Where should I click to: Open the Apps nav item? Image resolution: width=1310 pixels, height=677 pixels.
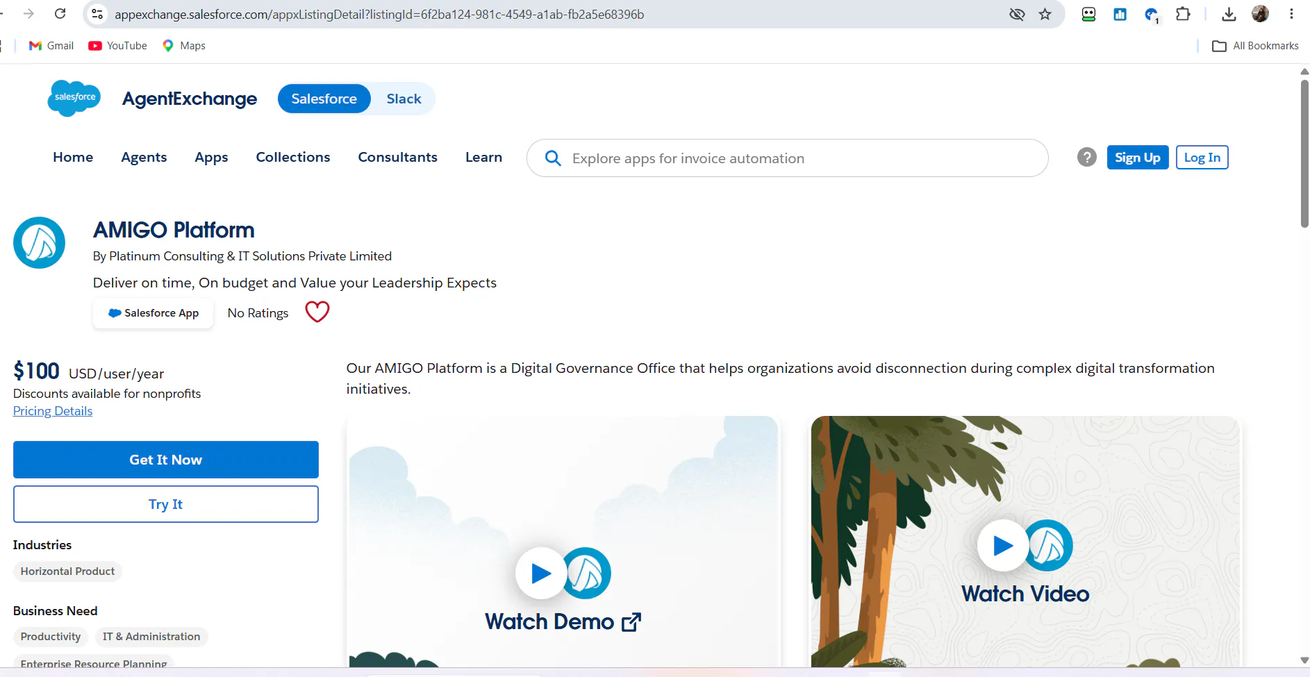pyautogui.click(x=211, y=158)
